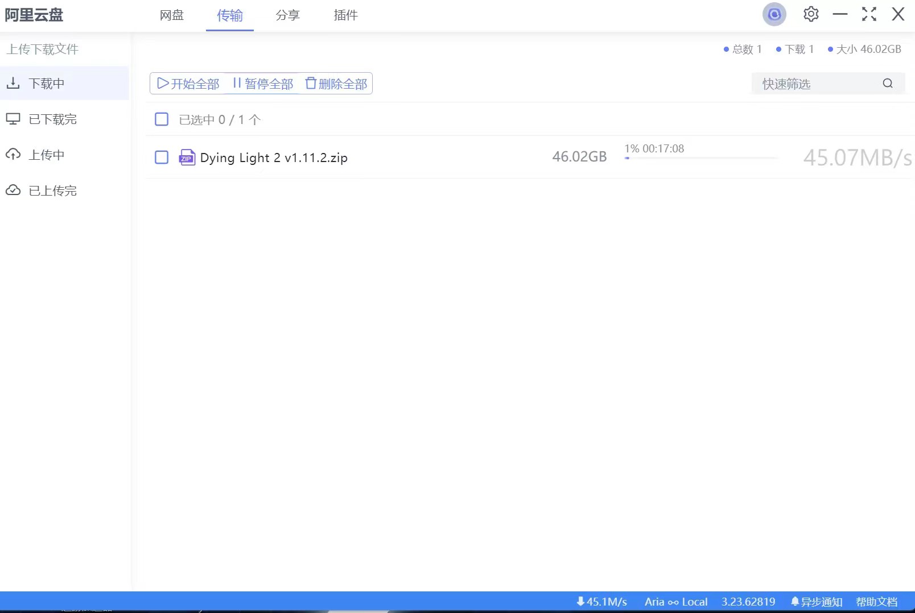Image resolution: width=915 pixels, height=613 pixels.
Task: Click the 开始全部 button
Action: pyautogui.click(x=188, y=84)
